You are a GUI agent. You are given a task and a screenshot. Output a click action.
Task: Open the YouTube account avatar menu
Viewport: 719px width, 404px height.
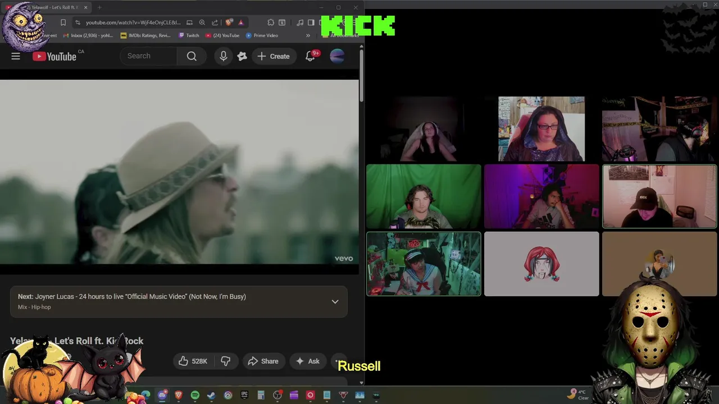(x=337, y=56)
